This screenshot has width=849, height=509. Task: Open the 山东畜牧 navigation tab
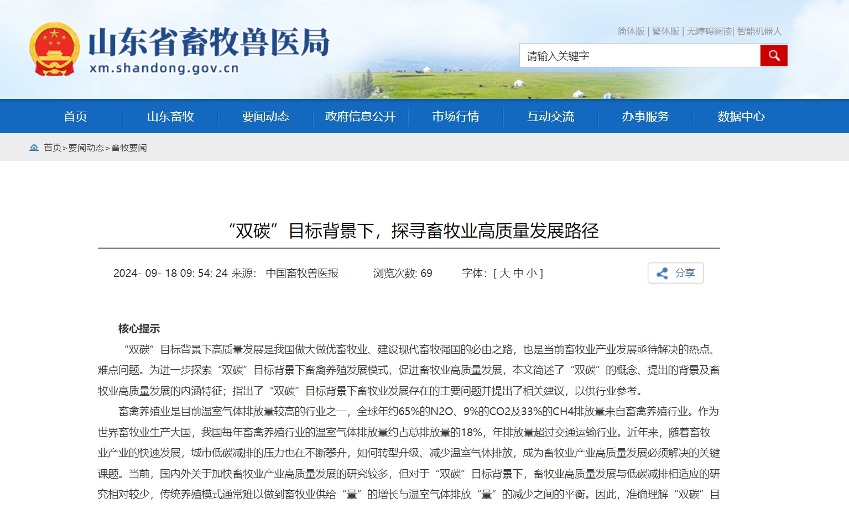click(170, 117)
